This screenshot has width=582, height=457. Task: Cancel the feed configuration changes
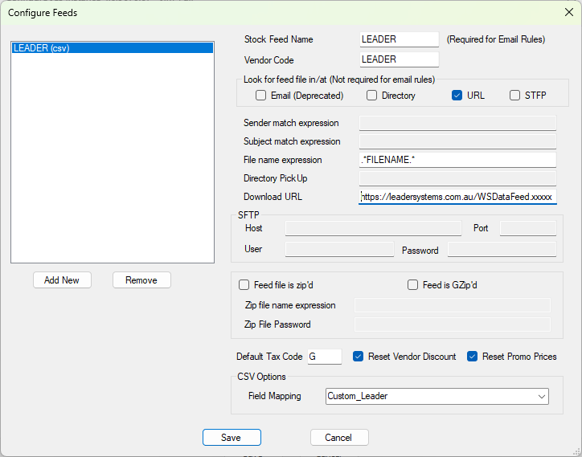[x=339, y=438]
